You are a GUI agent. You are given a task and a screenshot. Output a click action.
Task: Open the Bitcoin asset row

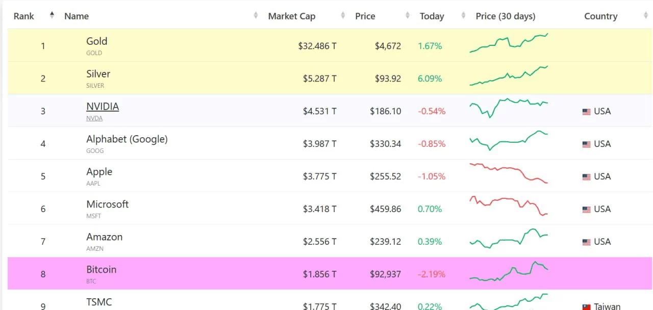click(102, 270)
